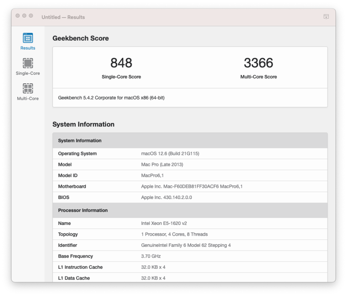Click the Multi-Core sidebar label
347x296 pixels.
(x=28, y=98)
